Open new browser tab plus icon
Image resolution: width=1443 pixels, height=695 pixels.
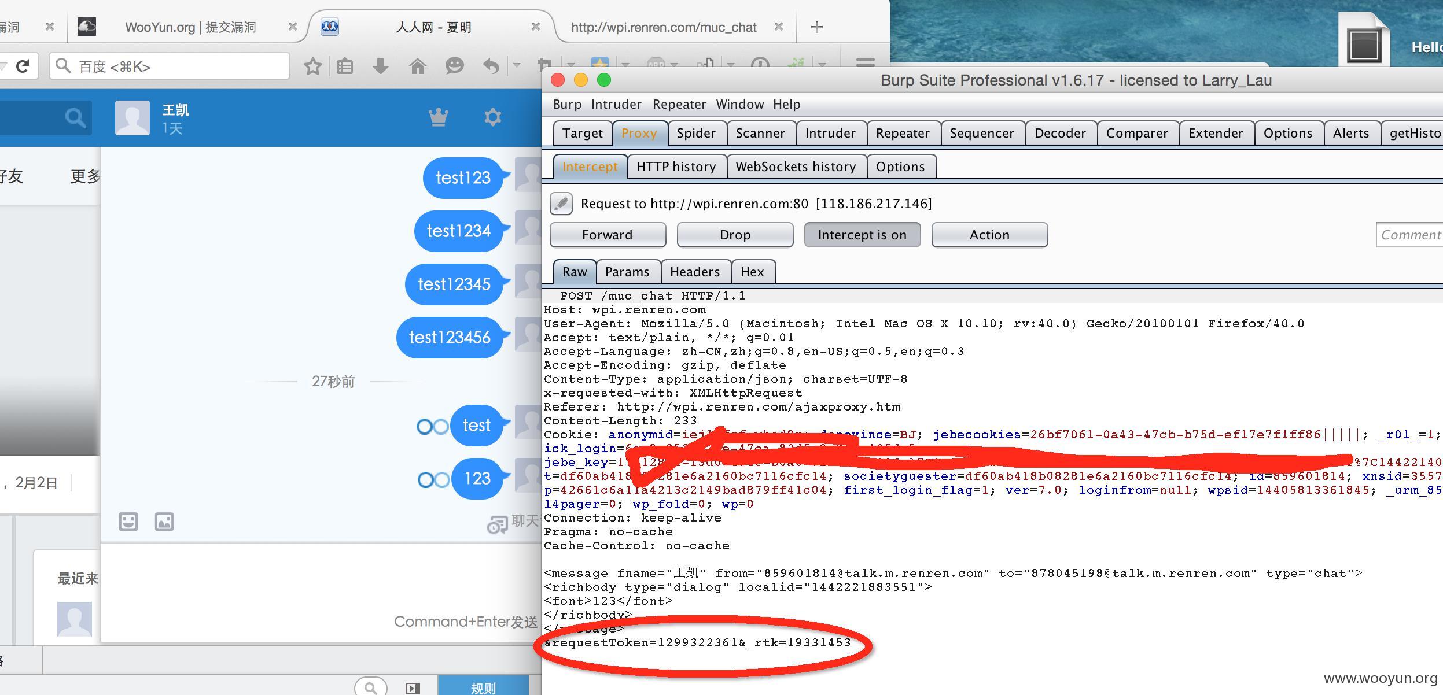(x=816, y=27)
